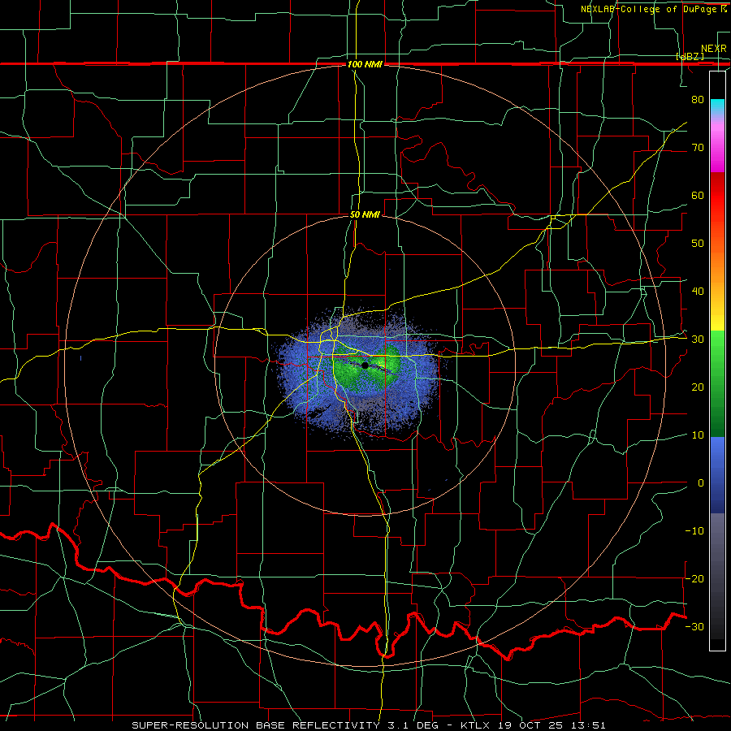Click the 50 value on dBZ scale
Screen dimensions: 731x731
point(698,244)
